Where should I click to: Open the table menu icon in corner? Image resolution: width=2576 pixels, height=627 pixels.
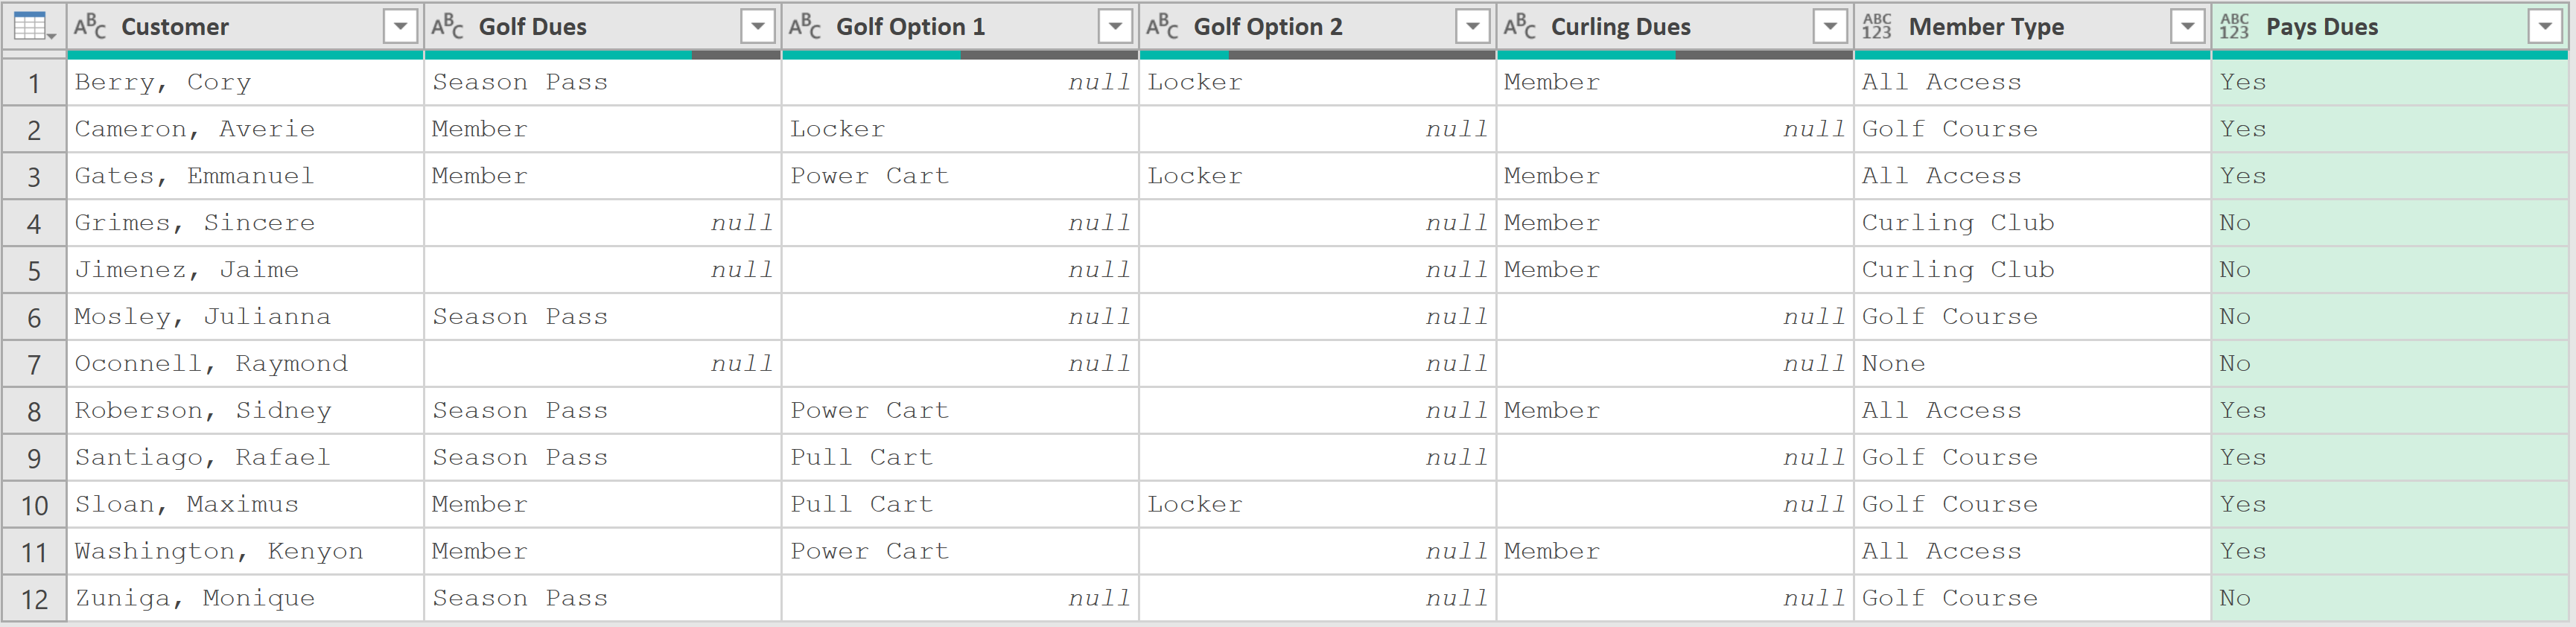(x=33, y=27)
